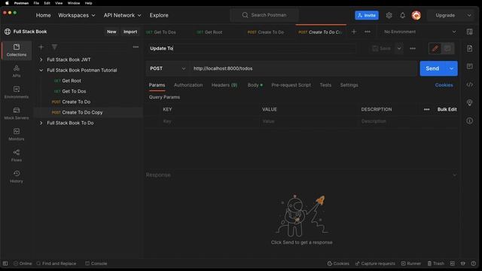Open the help icon in the status bar

[x=474, y=263]
